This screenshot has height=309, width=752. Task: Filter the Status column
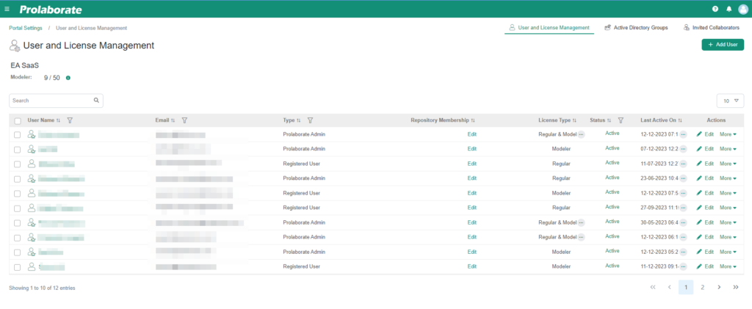pos(621,120)
